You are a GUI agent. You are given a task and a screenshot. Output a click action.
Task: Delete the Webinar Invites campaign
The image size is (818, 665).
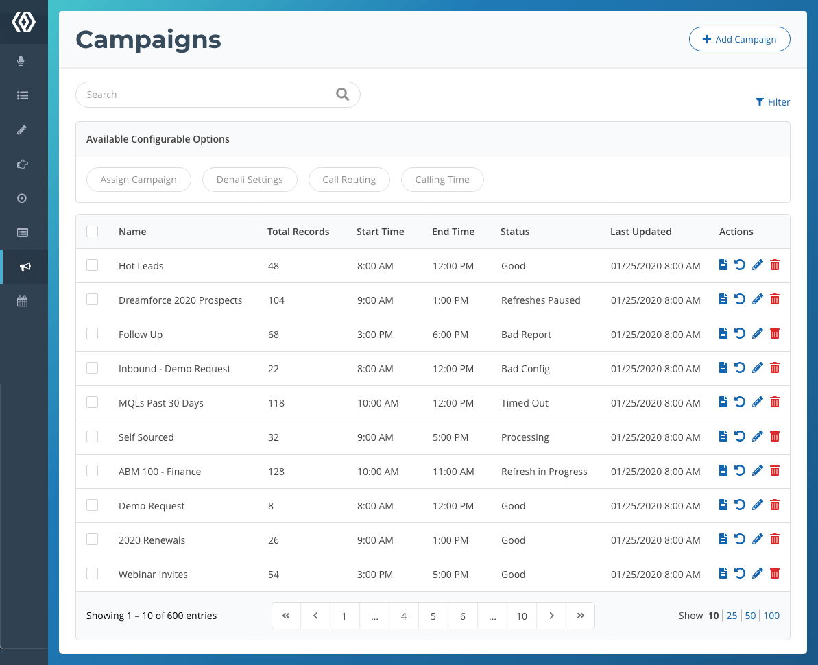coord(775,574)
